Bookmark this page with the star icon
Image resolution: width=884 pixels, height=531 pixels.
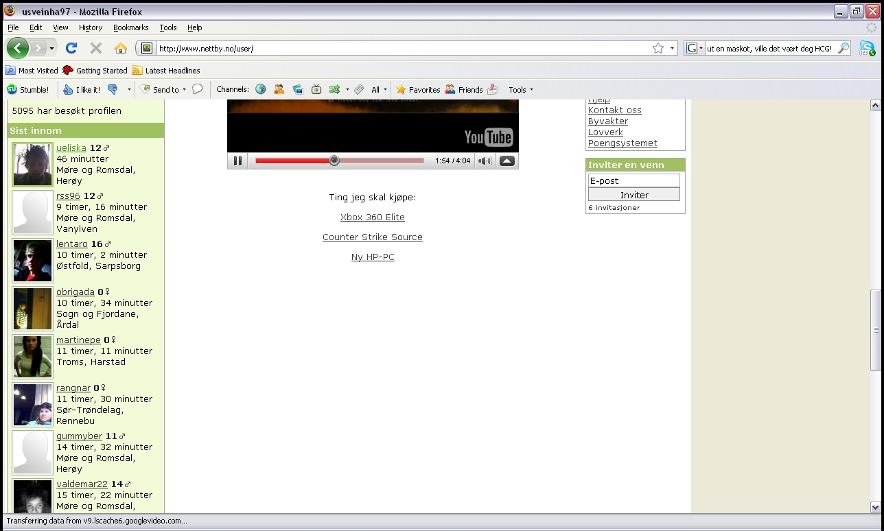(x=658, y=48)
